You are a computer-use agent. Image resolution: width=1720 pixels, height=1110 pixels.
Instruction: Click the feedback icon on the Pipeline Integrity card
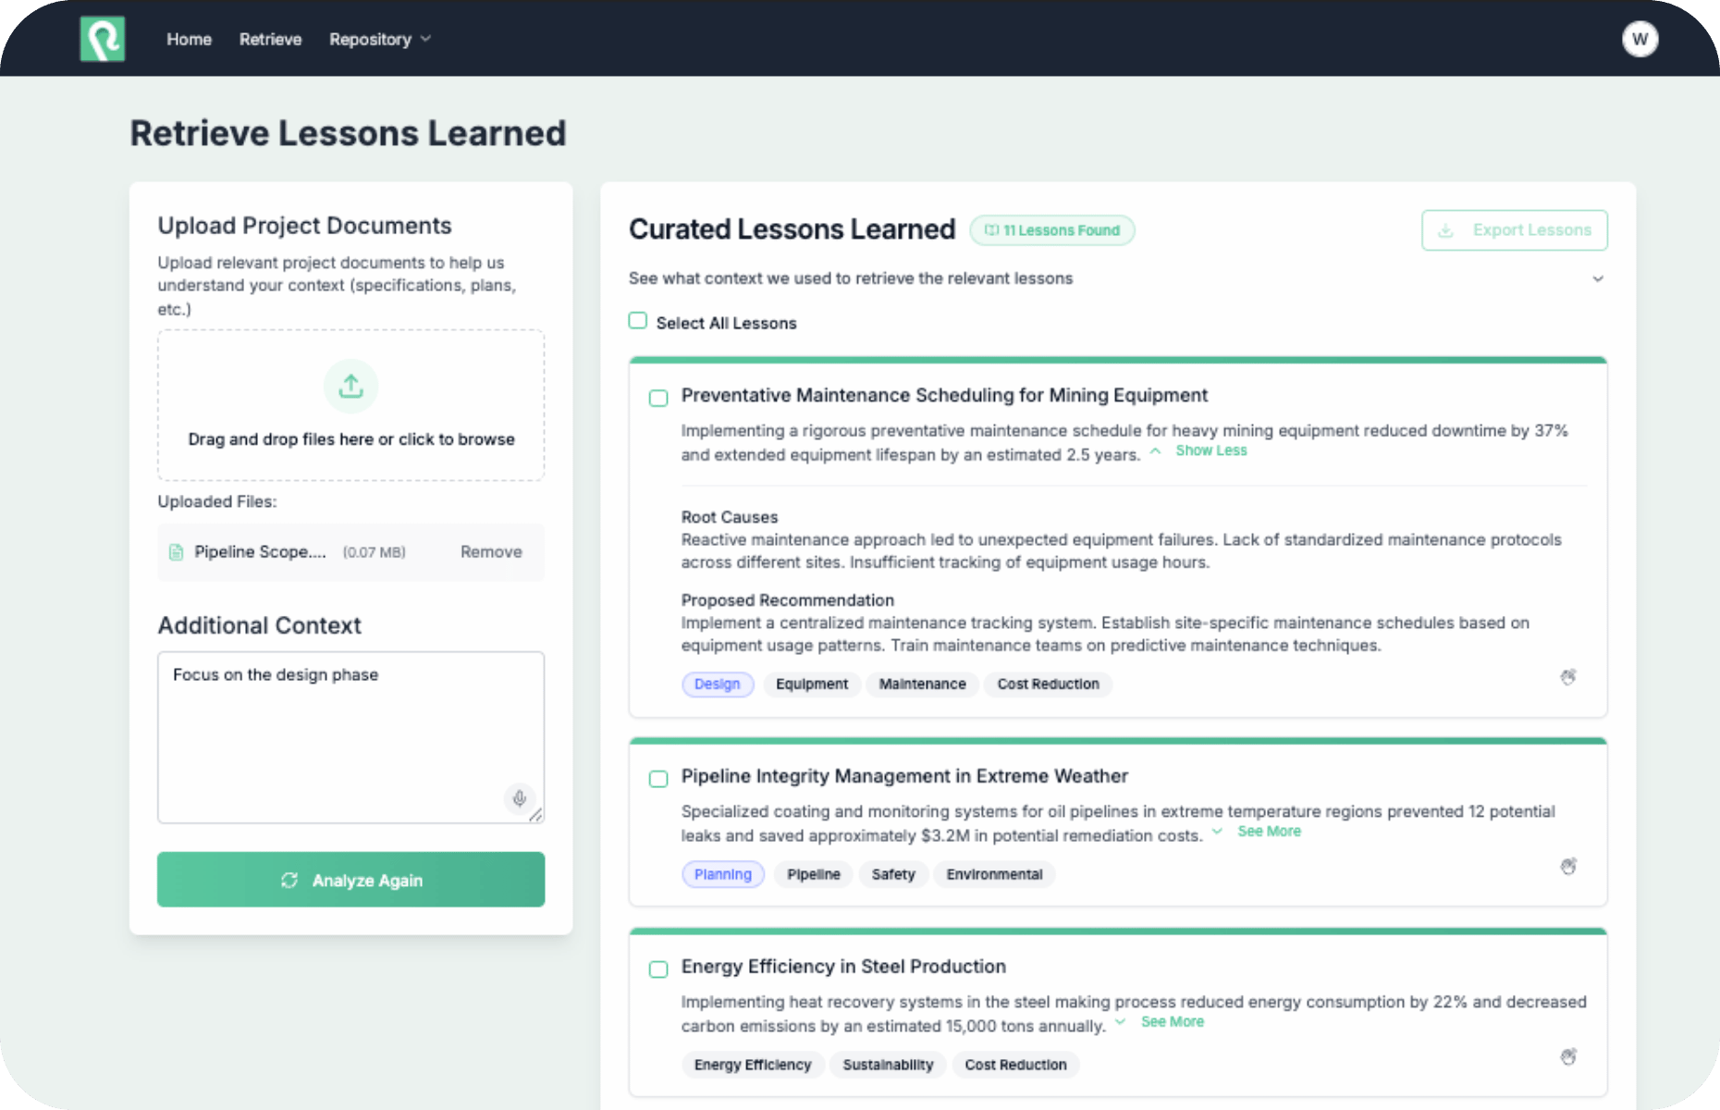pos(1568,867)
